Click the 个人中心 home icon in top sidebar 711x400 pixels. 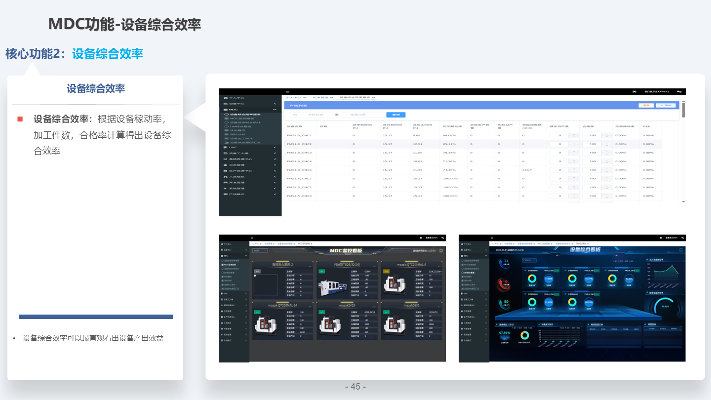(226, 98)
